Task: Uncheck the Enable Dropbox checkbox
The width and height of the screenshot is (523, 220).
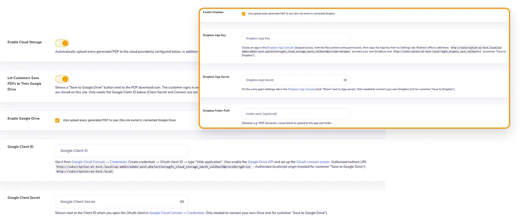Action: 244,14
